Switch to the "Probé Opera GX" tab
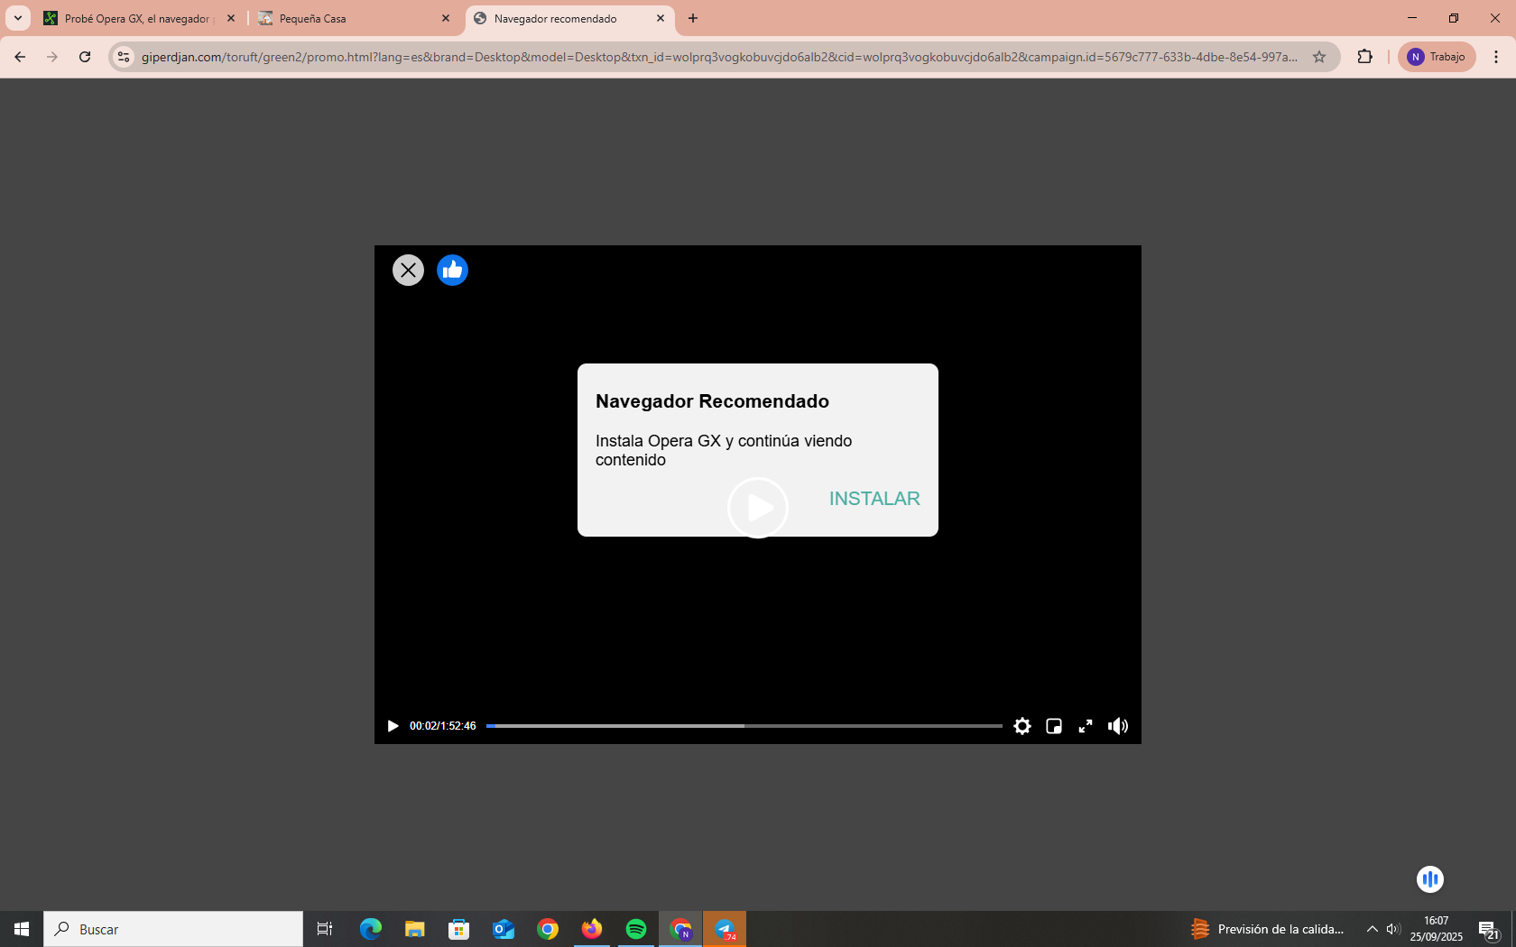The image size is (1516, 947). 139,18
